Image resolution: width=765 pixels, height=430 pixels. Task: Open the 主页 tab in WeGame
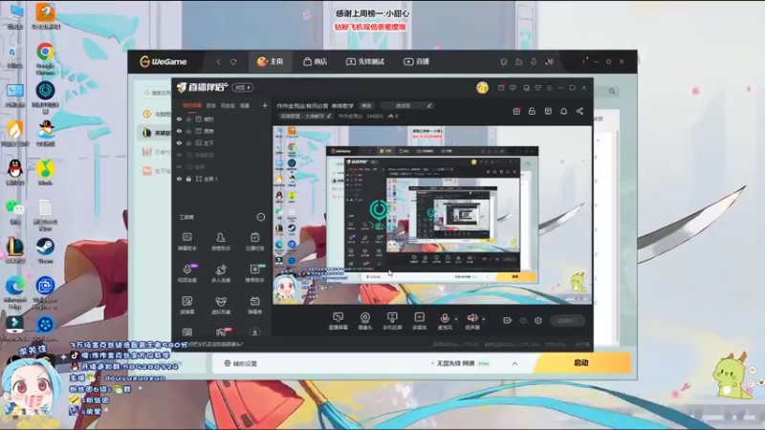coord(271,61)
